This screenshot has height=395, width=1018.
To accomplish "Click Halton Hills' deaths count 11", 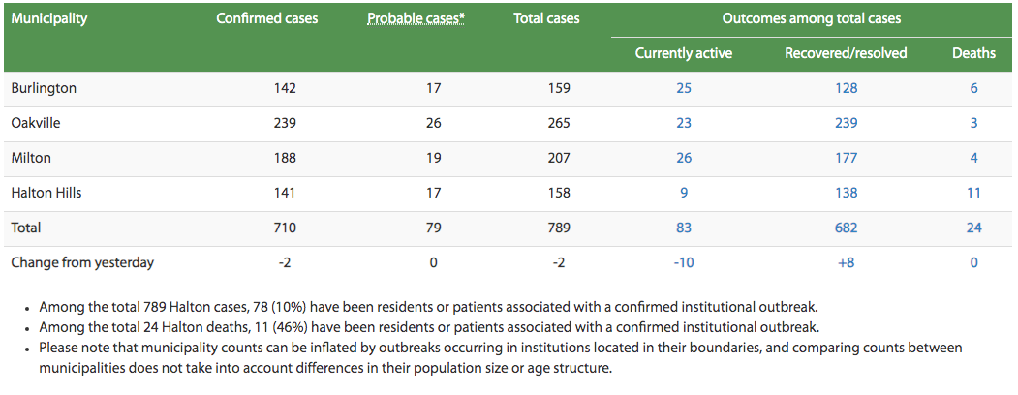I will pos(973,193).
